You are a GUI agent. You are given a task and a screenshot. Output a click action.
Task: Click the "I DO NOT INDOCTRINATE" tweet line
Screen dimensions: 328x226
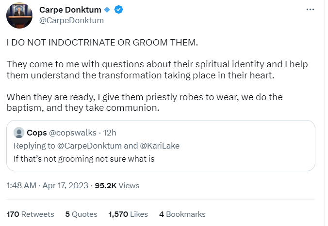[102, 42]
